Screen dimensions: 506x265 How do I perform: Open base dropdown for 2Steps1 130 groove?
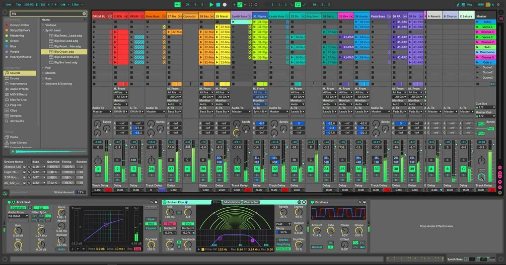click(39, 167)
